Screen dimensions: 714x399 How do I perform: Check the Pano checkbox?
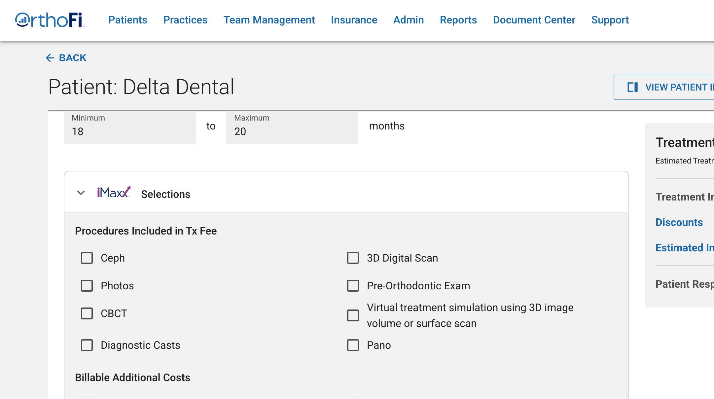point(353,345)
